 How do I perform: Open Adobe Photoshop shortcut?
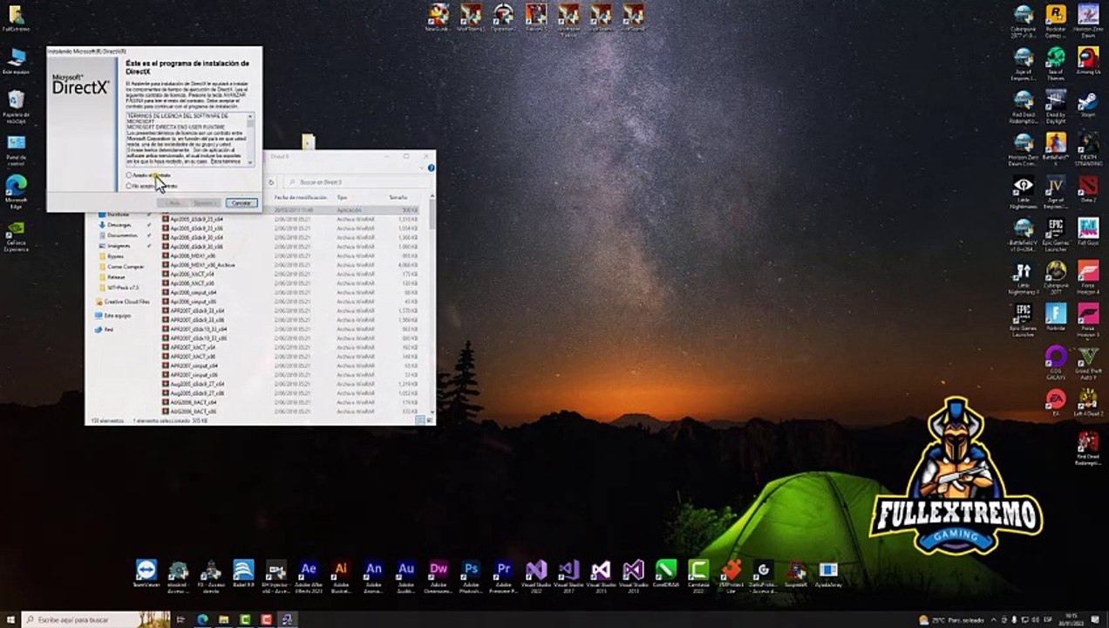point(471,576)
